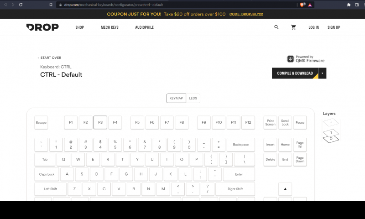Select layer 0 in Layers stack

[331, 139]
